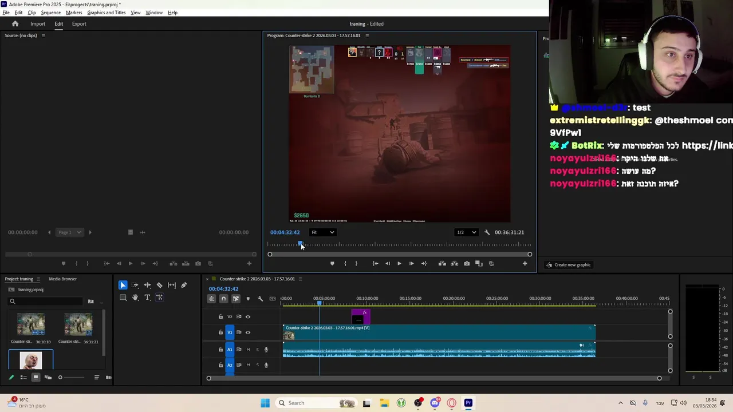The height and width of the screenshot is (412, 733).
Task: Show hidden system tray icons
Action: 621,403
